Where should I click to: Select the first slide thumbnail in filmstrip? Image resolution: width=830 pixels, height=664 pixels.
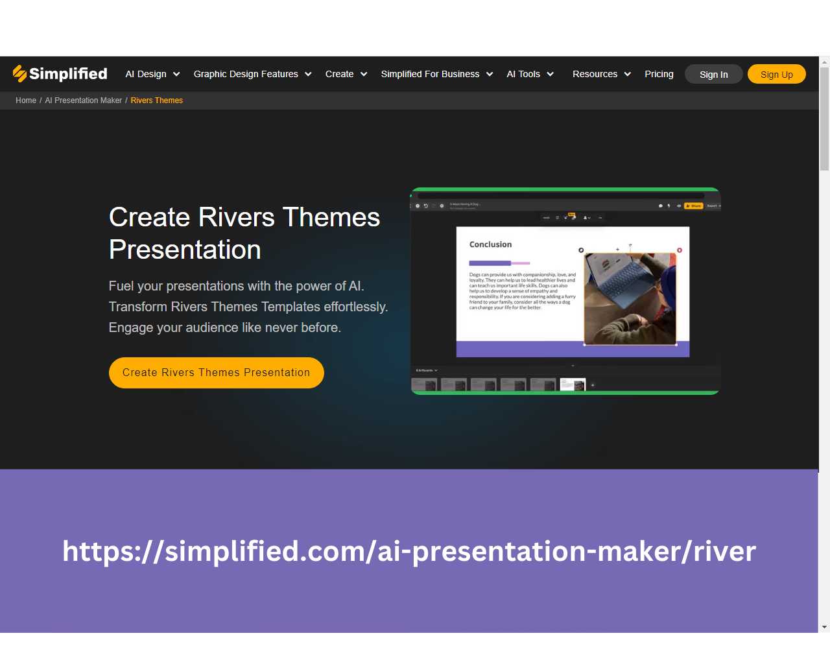pyautogui.click(x=423, y=385)
